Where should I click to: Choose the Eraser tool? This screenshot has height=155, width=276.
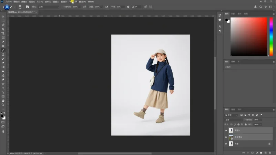[x=3, y=63]
